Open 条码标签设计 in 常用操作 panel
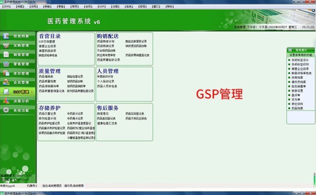This screenshot has height=195, width=316. coord(300,60)
